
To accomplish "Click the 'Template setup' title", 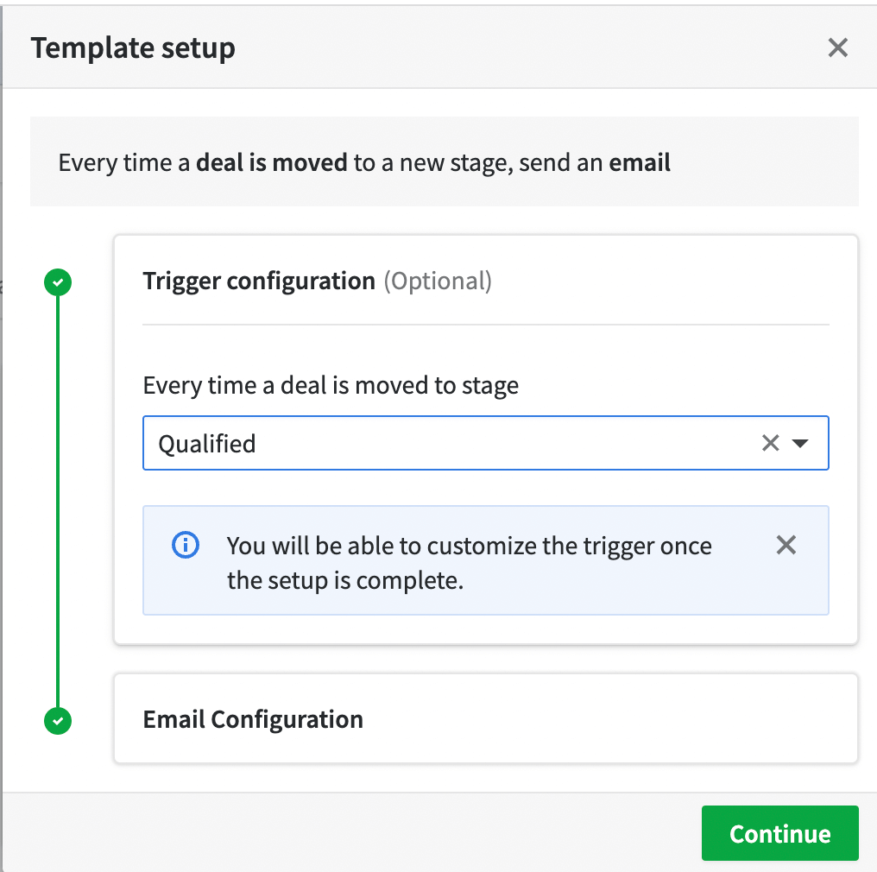I will (133, 48).
